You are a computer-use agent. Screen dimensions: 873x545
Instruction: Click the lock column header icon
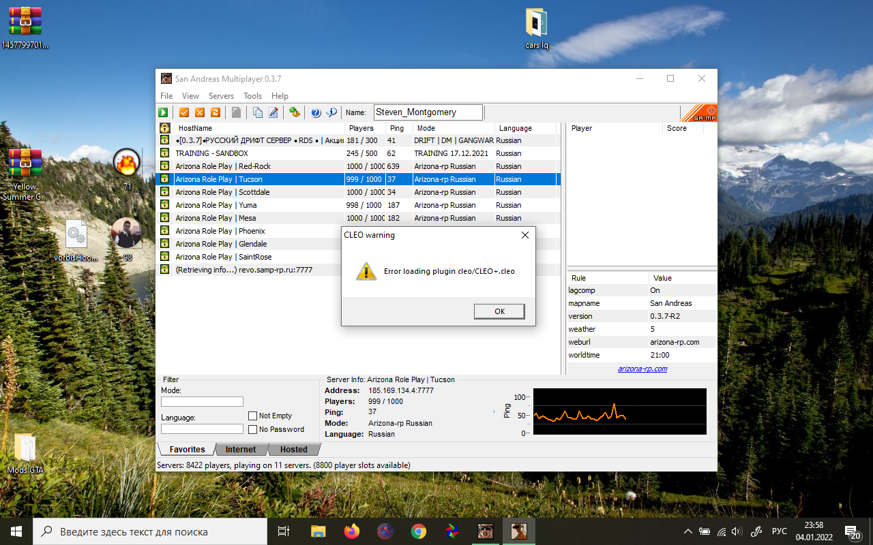coord(164,128)
